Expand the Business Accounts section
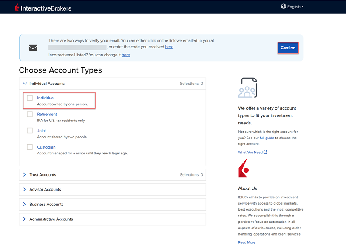346x250 pixels. [24, 204]
